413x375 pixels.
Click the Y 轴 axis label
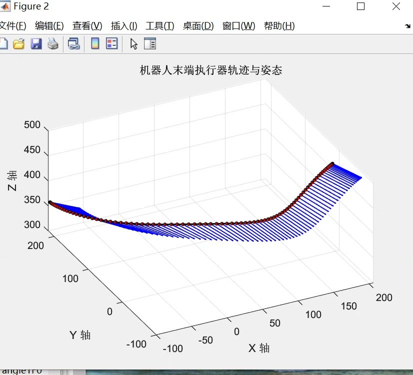80,335
